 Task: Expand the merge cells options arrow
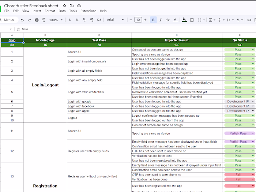(204, 20)
